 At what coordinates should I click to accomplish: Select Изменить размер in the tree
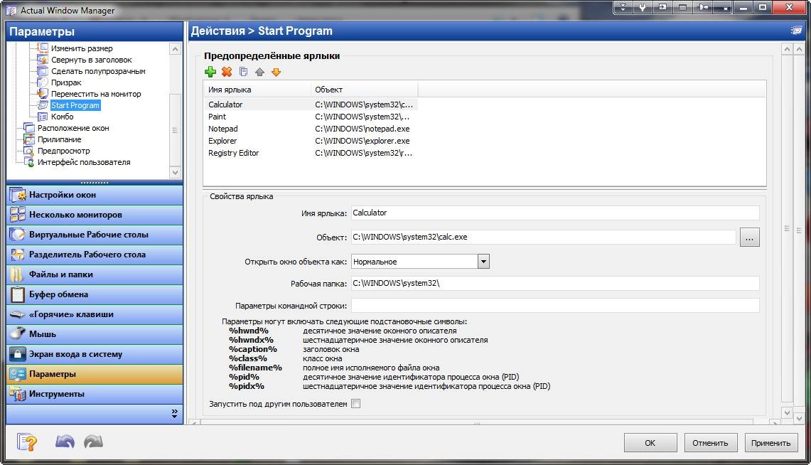pos(82,48)
